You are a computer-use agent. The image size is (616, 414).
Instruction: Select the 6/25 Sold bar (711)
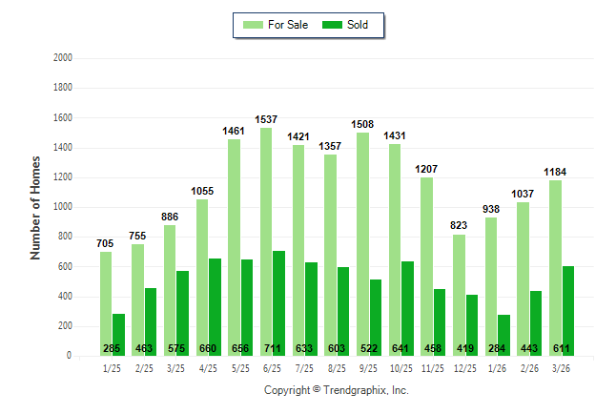(278, 296)
